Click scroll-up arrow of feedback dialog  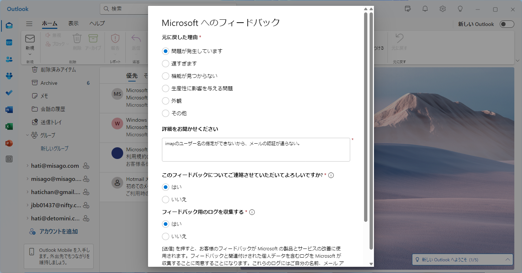point(371,9)
